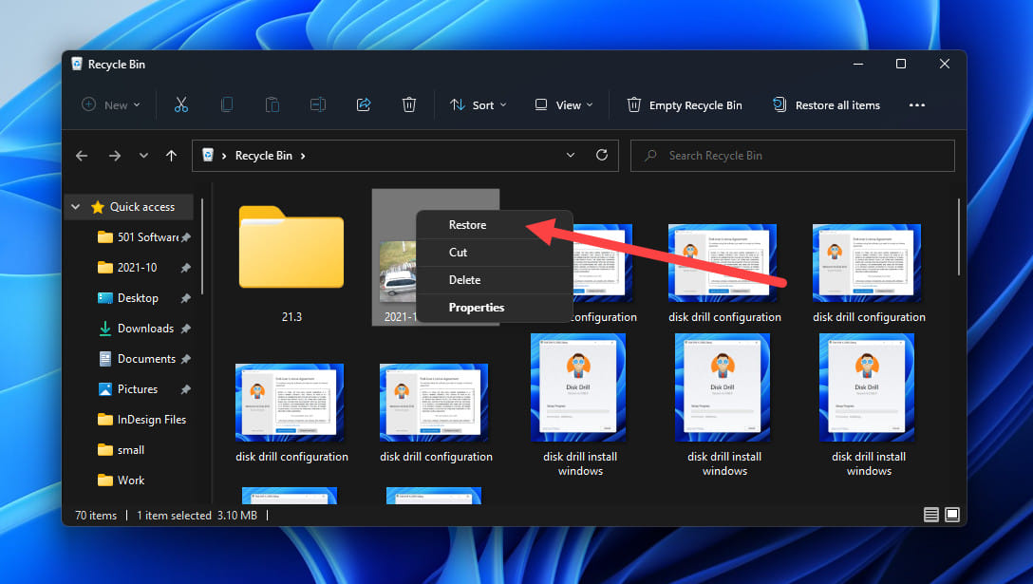Screen dimensions: 1033x584
Task: Click the Recycle Bin window title text
Action: tap(117, 64)
